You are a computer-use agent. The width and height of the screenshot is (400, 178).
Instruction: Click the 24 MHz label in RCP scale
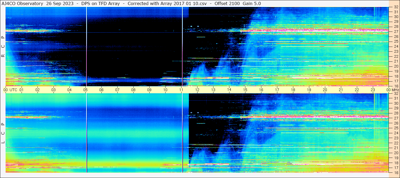(x=396, y=46)
